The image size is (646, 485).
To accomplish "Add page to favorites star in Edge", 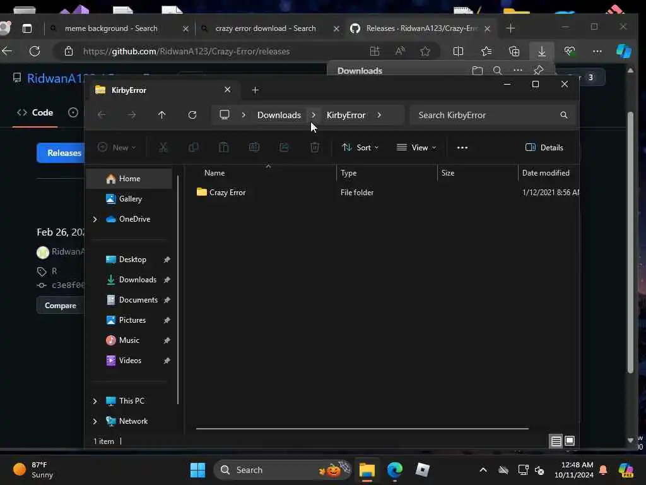I will 425,51.
